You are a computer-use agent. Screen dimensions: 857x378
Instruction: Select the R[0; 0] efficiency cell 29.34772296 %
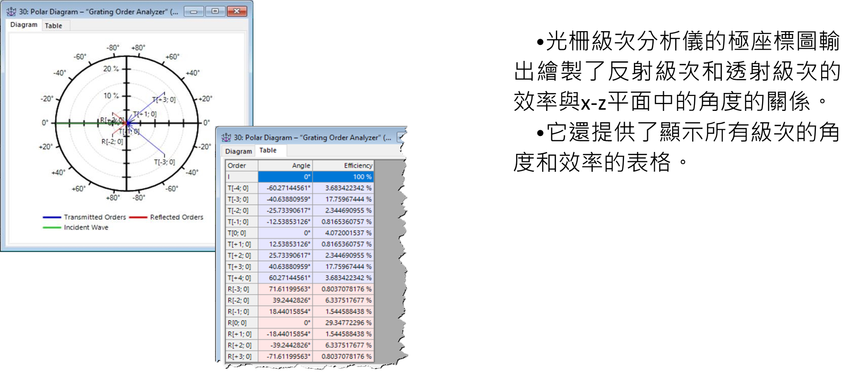pos(343,323)
